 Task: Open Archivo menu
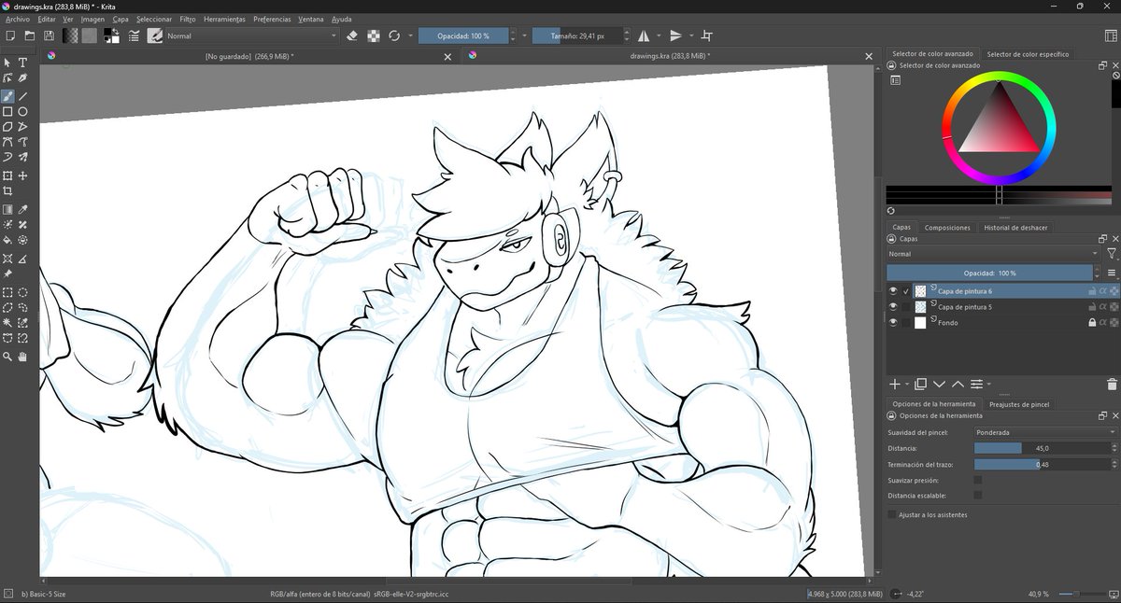click(18, 19)
